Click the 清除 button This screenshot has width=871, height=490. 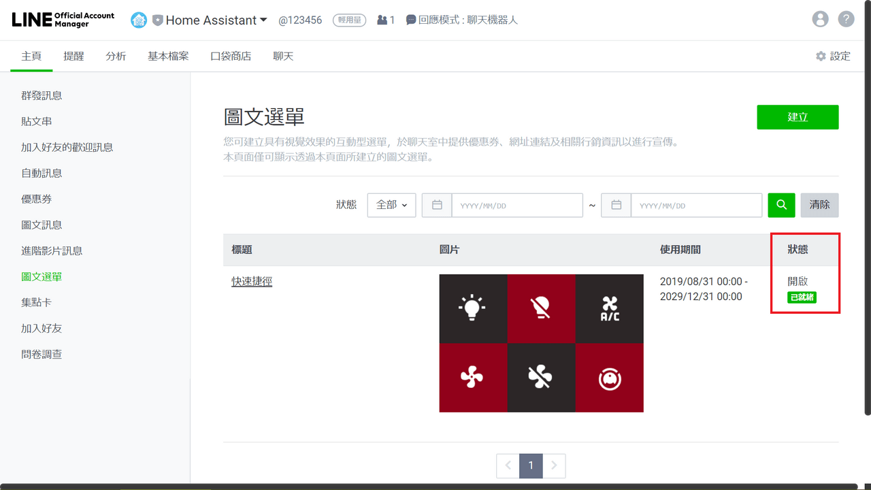(819, 205)
